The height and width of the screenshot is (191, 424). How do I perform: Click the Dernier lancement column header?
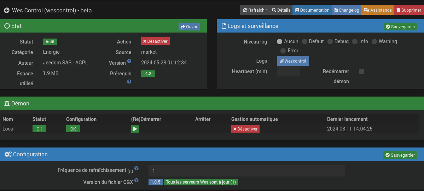point(347,119)
